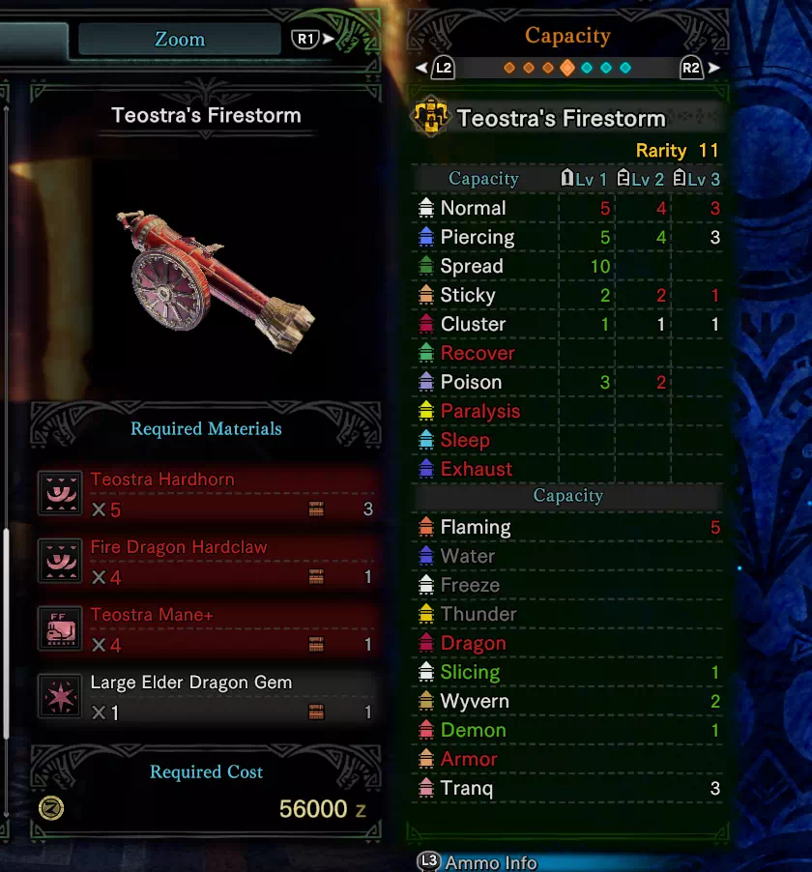The height and width of the screenshot is (872, 812).
Task: Click the zenny coin icon
Action: point(51,808)
